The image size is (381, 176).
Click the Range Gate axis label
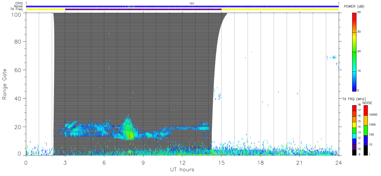click(5, 84)
